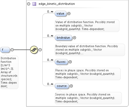Collapse the edge_kinetic_distribution group
129x107 pixels.
tap(29, 4)
